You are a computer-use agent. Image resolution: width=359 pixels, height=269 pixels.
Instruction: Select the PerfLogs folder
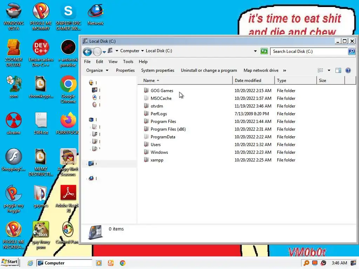point(158,114)
